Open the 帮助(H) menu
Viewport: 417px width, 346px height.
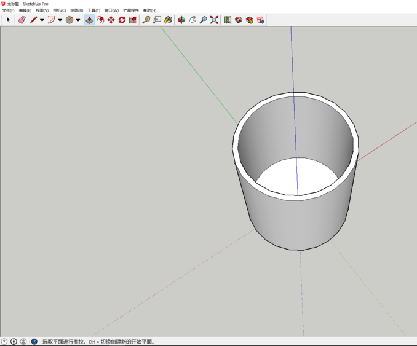pos(150,10)
